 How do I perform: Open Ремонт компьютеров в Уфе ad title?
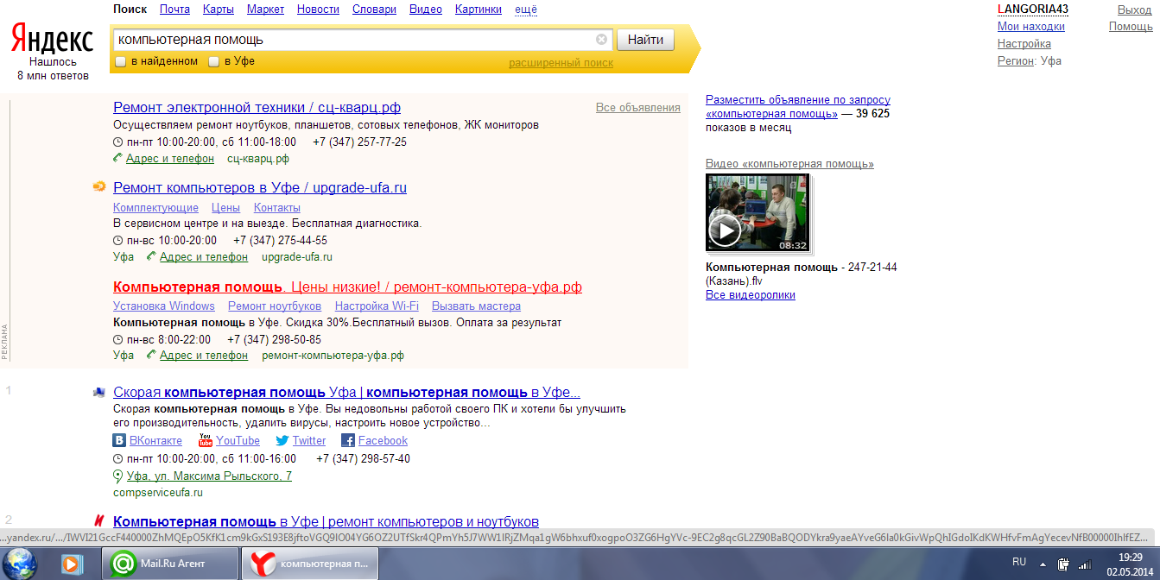tap(260, 187)
